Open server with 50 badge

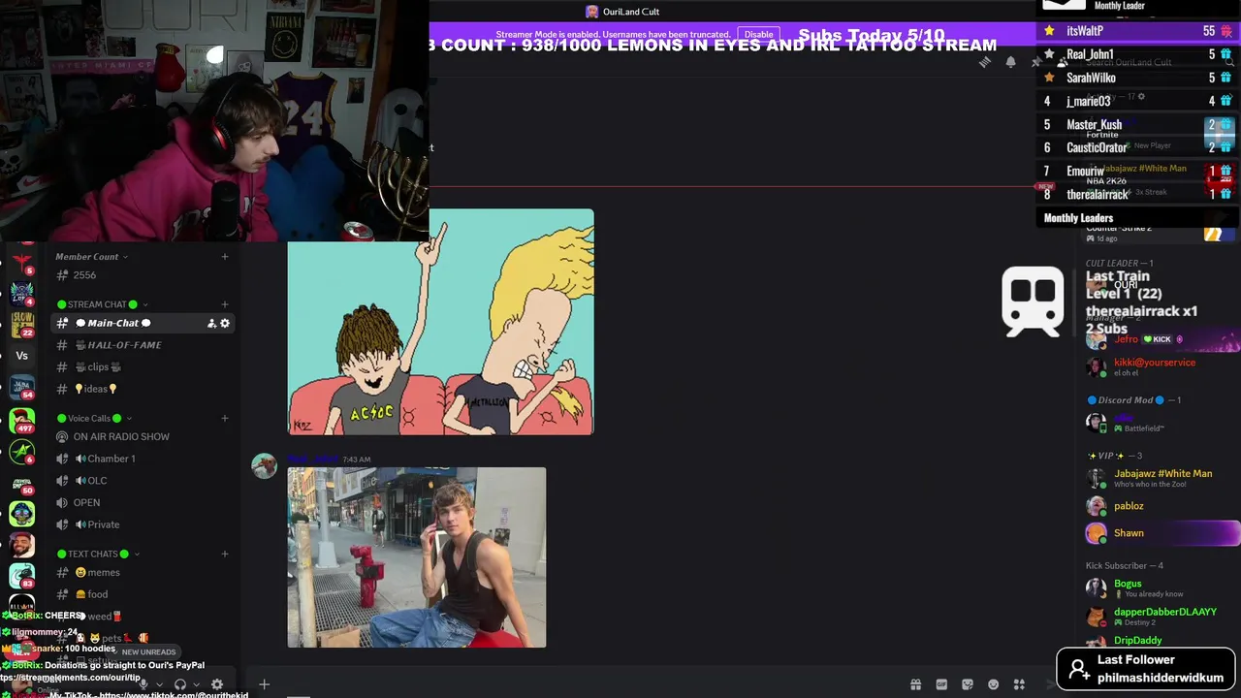21,483
